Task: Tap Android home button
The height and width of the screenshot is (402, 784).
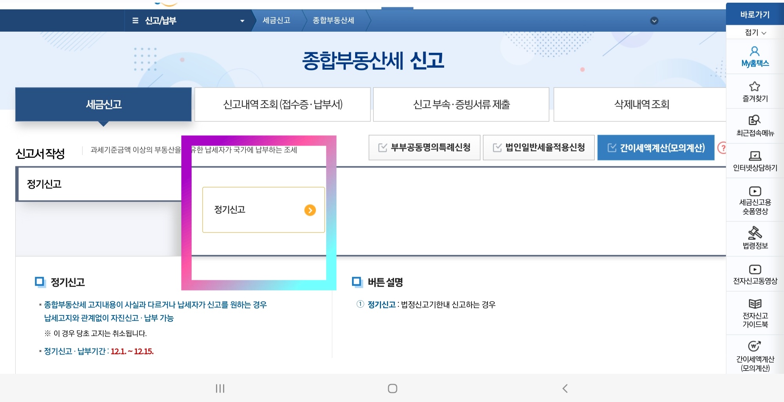Action: pyautogui.click(x=392, y=388)
